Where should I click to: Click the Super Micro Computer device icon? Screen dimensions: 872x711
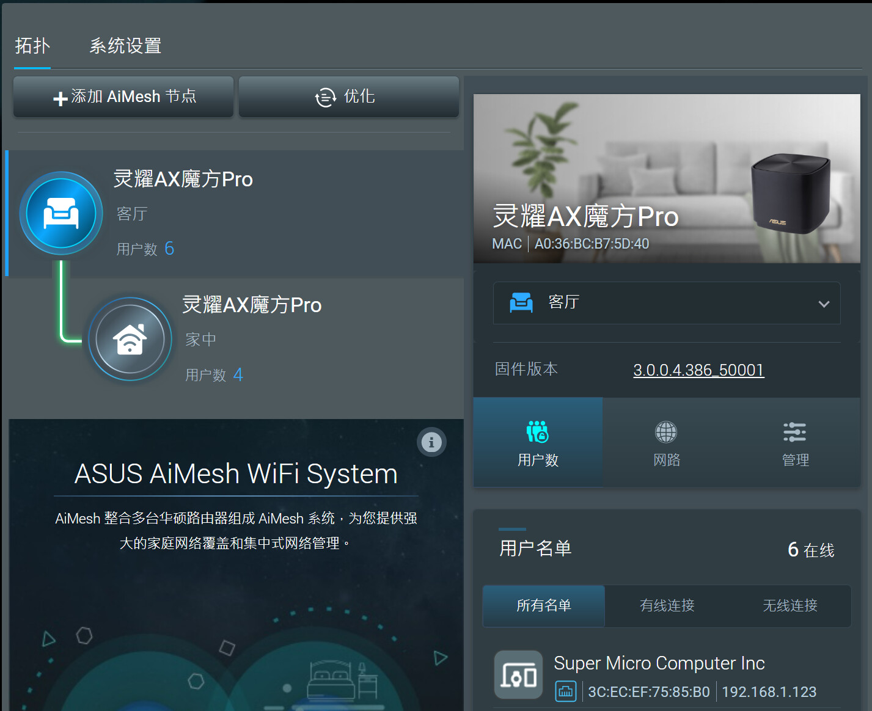(518, 675)
